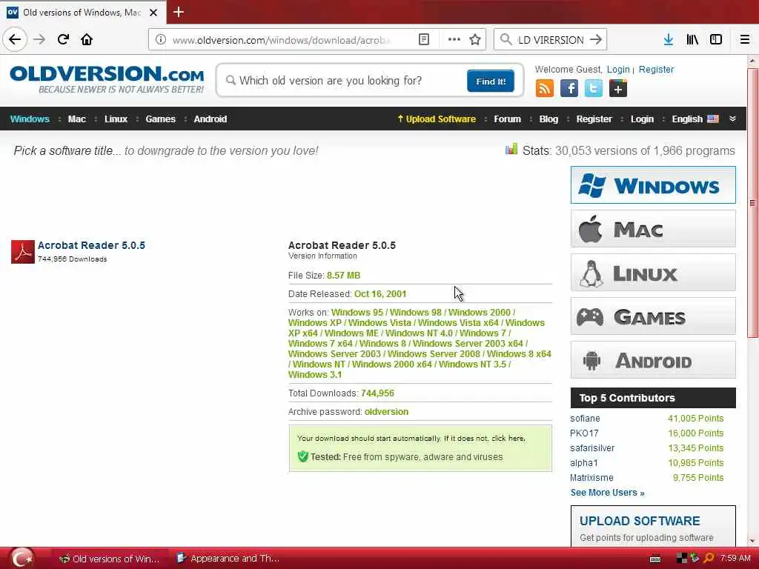Go back to the previous page

[x=15, y=39]
